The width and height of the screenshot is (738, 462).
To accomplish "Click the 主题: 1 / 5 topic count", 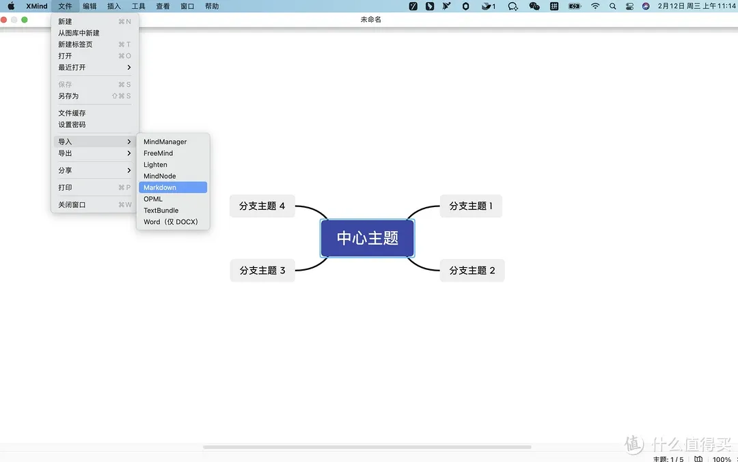I will coord(668,459).
